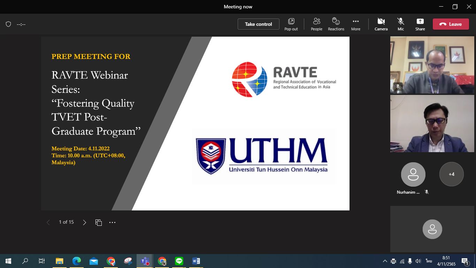The width and height of the screenshot is (476, 268).
Task: Open the Share content tray
Action: point(420,24)
